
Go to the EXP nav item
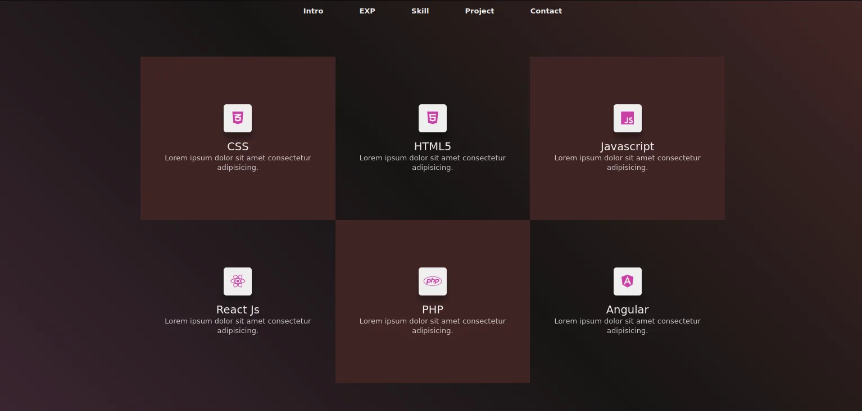368,11
